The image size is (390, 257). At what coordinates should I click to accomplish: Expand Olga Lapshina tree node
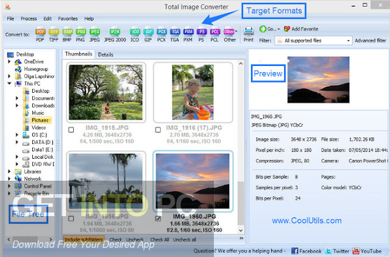(x=9, y=76)
